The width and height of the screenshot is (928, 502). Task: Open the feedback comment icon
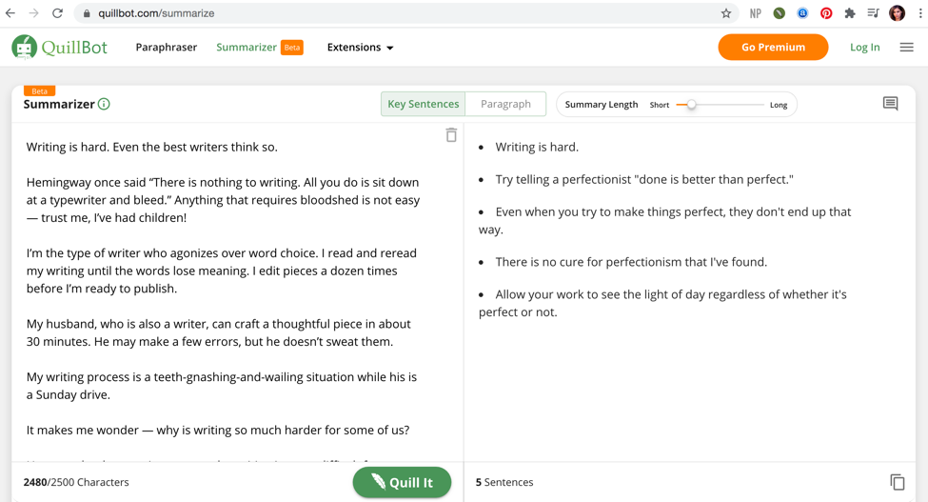(x=890, y=104)
